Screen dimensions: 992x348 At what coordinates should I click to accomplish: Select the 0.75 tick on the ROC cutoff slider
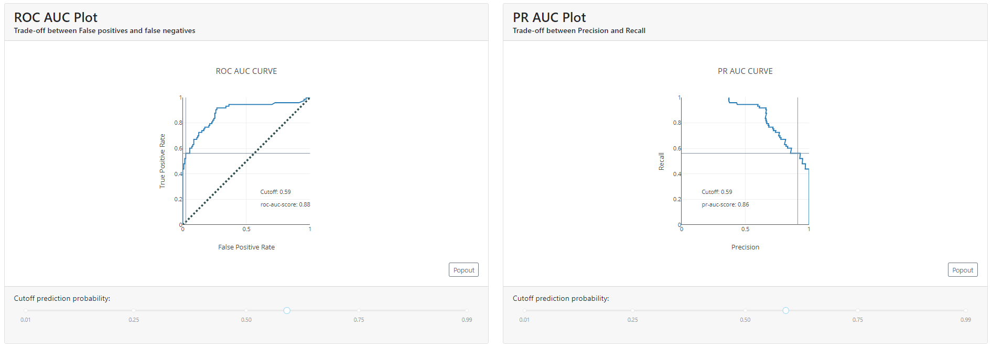coord(359,310)
